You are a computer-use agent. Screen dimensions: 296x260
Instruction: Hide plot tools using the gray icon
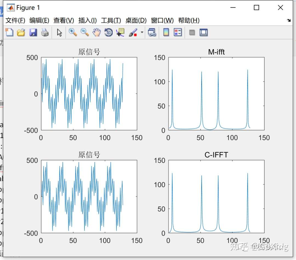(192, 32)
